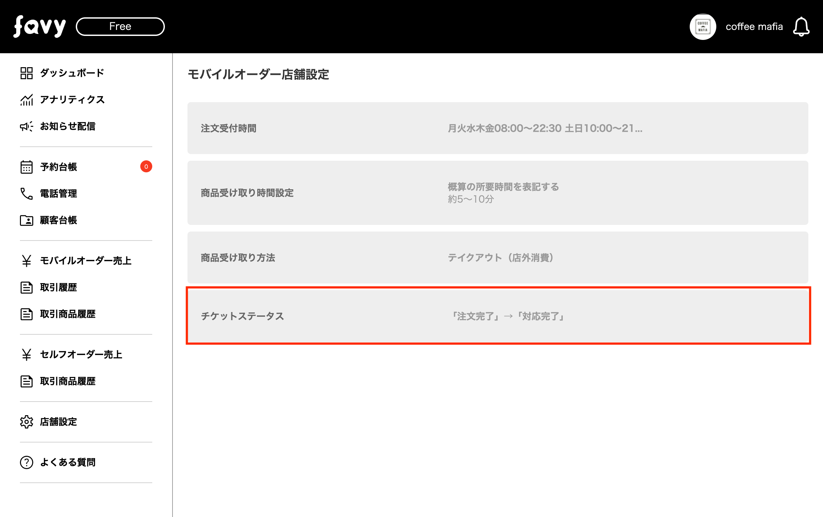Click the customer ledger folder icon
Image resolution: width=823 pixels, height=517 pixels.
[26, 220]
